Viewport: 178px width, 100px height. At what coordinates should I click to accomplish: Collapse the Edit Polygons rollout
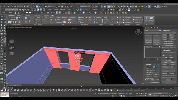pos(162,31)
